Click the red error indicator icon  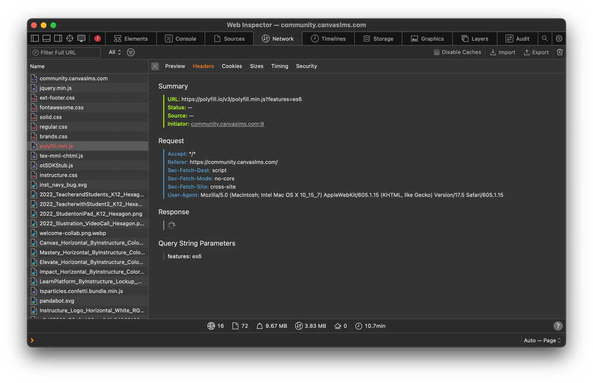(x=97, y=39)
